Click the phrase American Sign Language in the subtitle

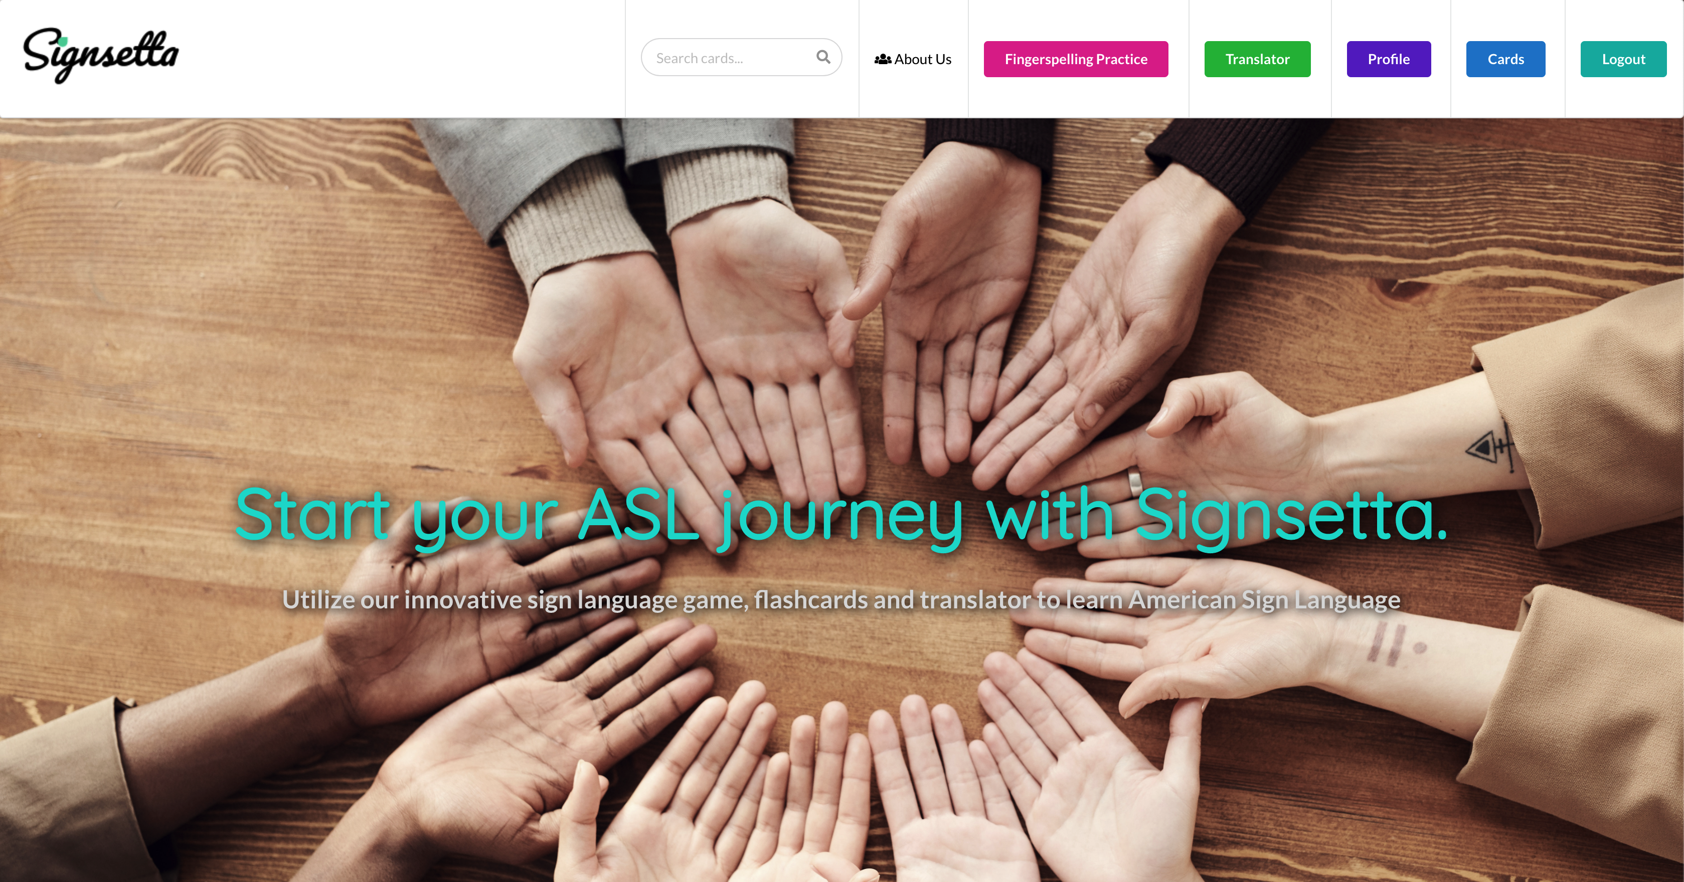[x=1264, y=600]
